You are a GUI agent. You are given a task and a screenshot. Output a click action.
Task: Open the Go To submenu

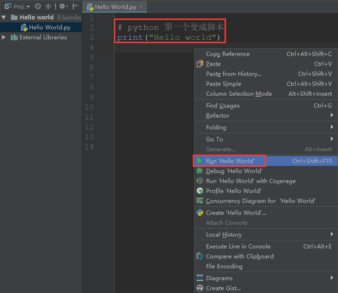(x=266, y=139)
